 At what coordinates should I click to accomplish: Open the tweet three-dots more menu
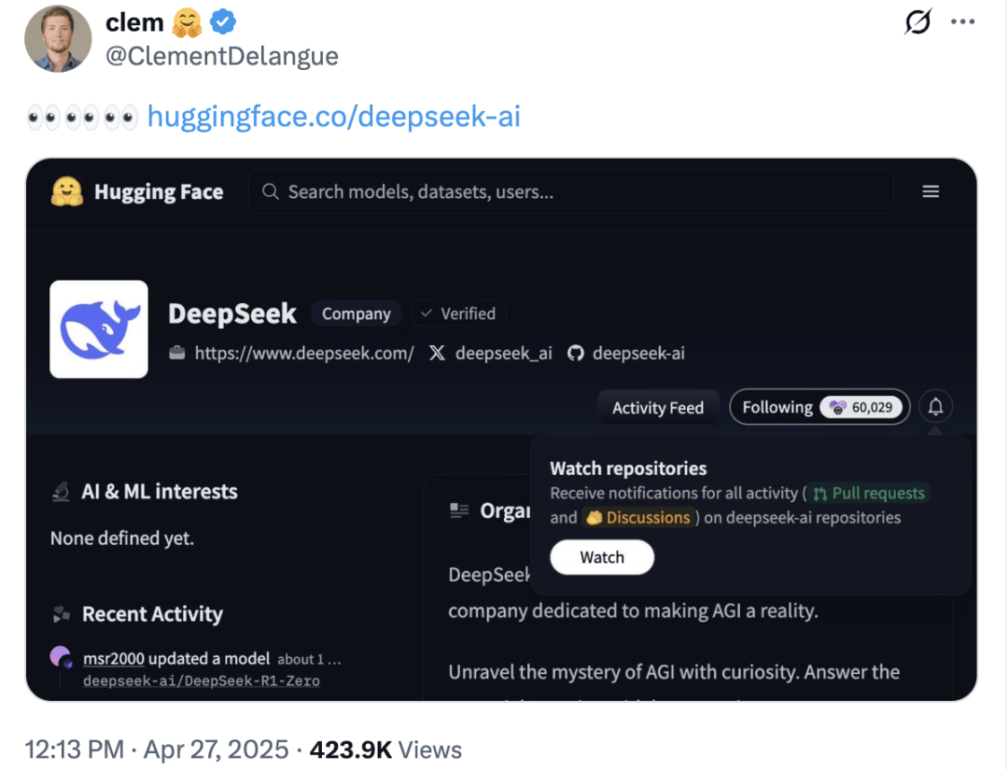click(962, 21)
